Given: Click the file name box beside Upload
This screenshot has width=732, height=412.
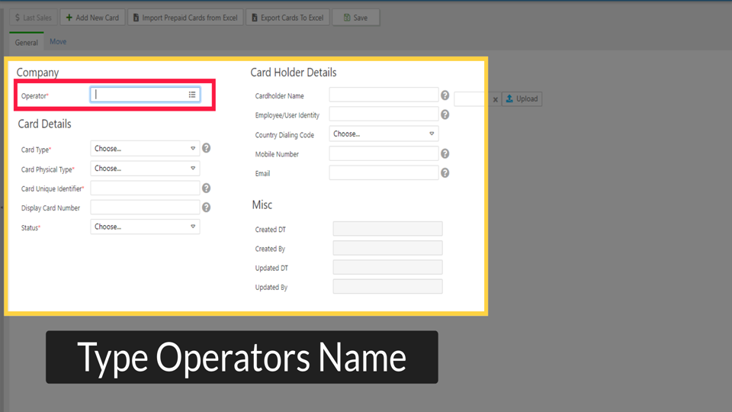Looking at the screenshot, I should click(x=471, y=99).
